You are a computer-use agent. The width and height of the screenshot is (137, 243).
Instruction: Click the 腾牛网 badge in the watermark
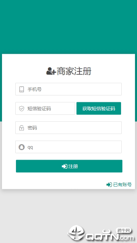pyautogui.click(x=123, y=231)
